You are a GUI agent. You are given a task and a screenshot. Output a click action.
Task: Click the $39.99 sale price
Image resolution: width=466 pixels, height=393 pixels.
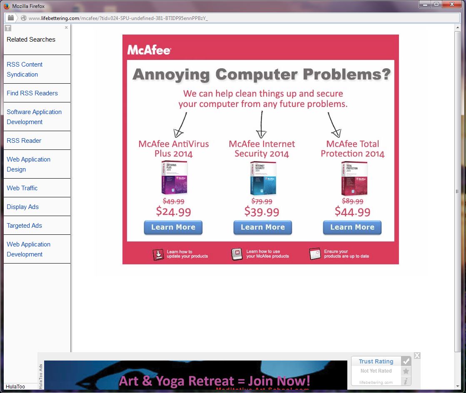[262, 212]
